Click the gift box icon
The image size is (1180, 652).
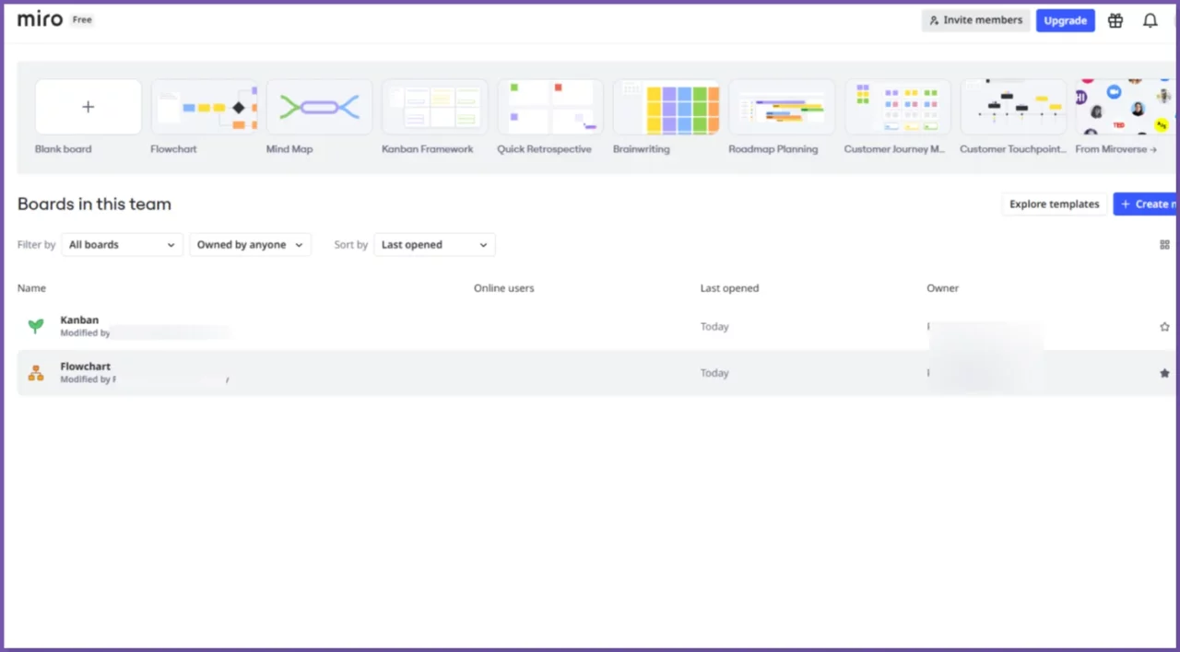[x=1115, y=20]
